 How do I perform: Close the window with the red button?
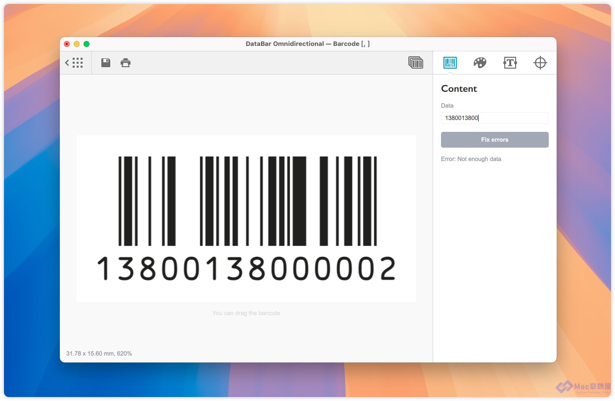[67, 44]
